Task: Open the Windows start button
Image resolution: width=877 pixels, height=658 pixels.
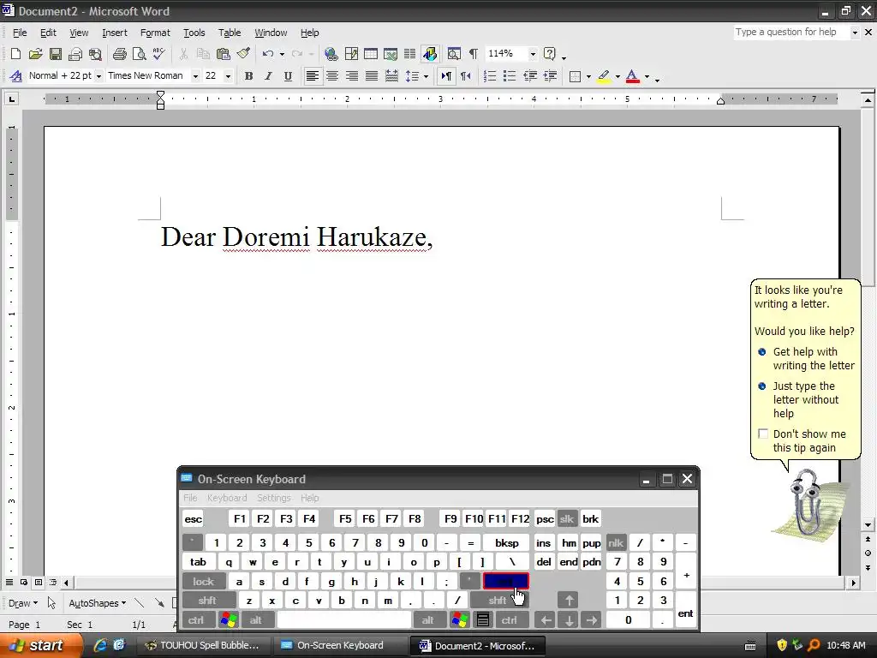Action: click(40, 645)
